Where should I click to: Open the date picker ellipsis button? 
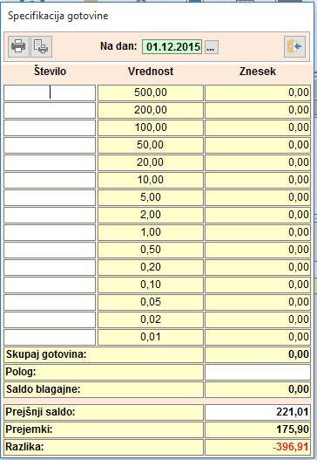tap(211, 47)
